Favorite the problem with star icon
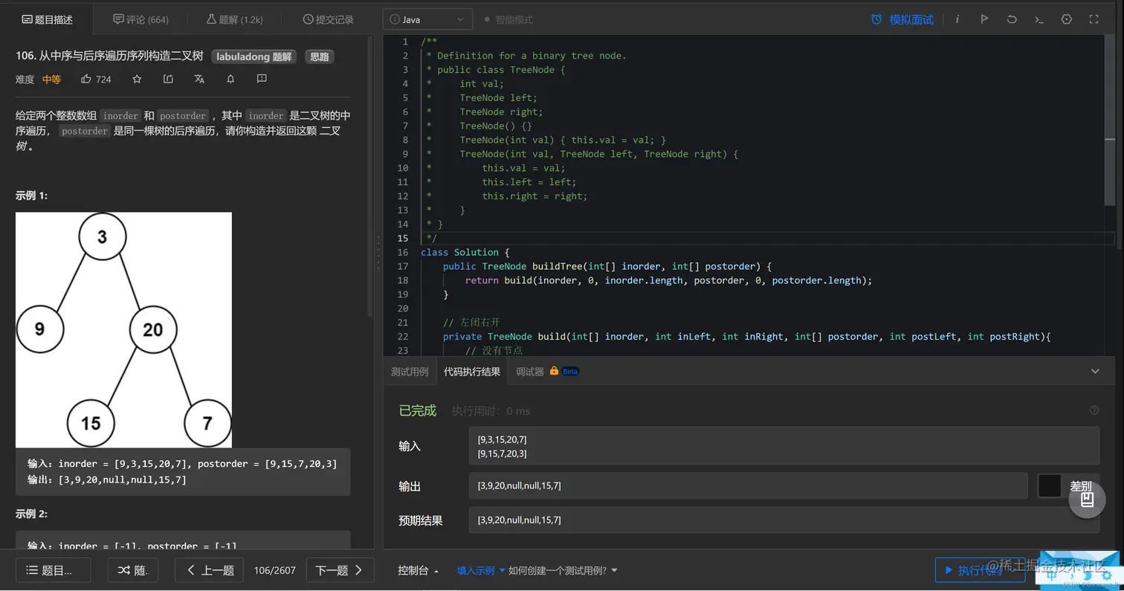 click(137, 79)
